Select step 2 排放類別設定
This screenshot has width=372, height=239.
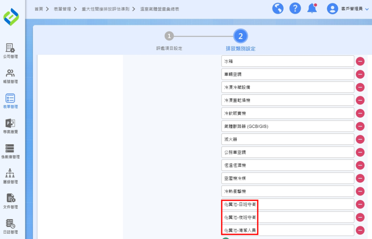240,36
